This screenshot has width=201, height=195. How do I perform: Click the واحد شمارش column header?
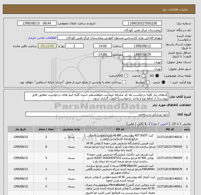coord(72,129)
